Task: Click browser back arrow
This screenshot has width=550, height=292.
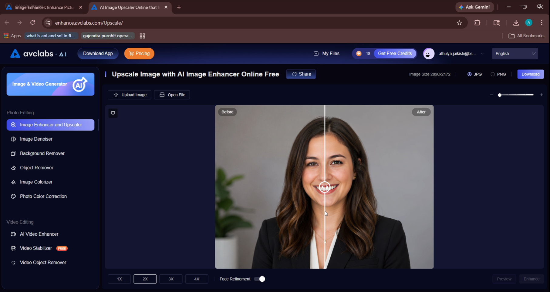Action: pyautogui.click(x=7, y=22)
